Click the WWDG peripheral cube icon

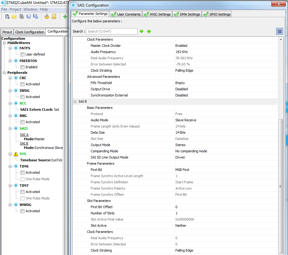point(16,205)
